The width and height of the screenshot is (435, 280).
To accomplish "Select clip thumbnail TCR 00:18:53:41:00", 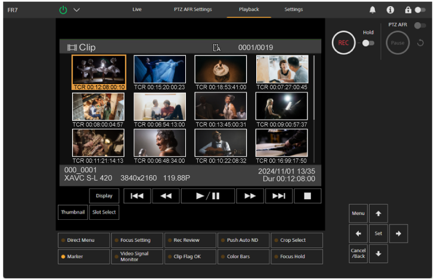I will click(220, 70).
